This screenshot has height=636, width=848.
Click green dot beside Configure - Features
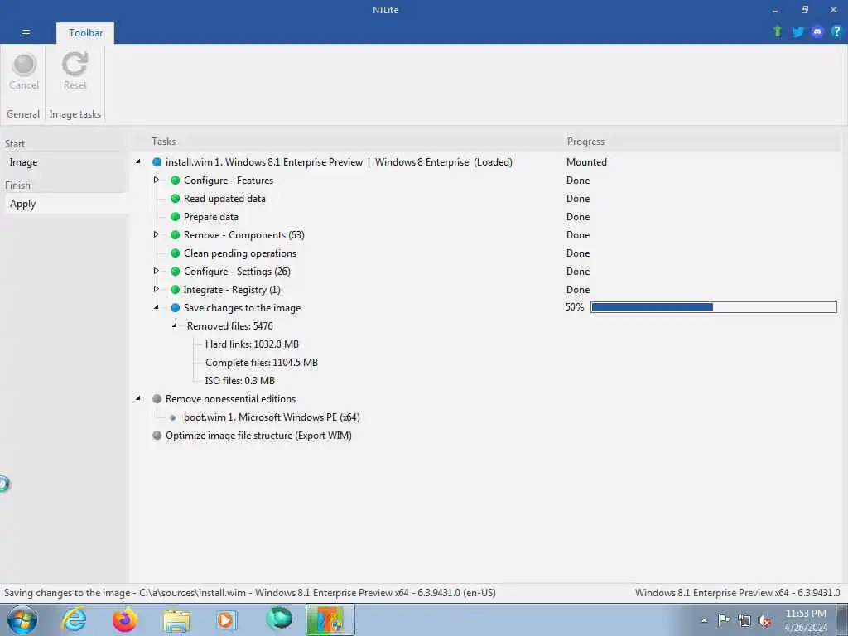pos(176,180)
